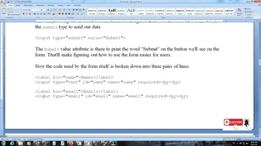Image resolution: width=261 pixels, height=146 pixels.
Task: Click the Paste button
Action: pyautogui.click(x=4, y=12)
